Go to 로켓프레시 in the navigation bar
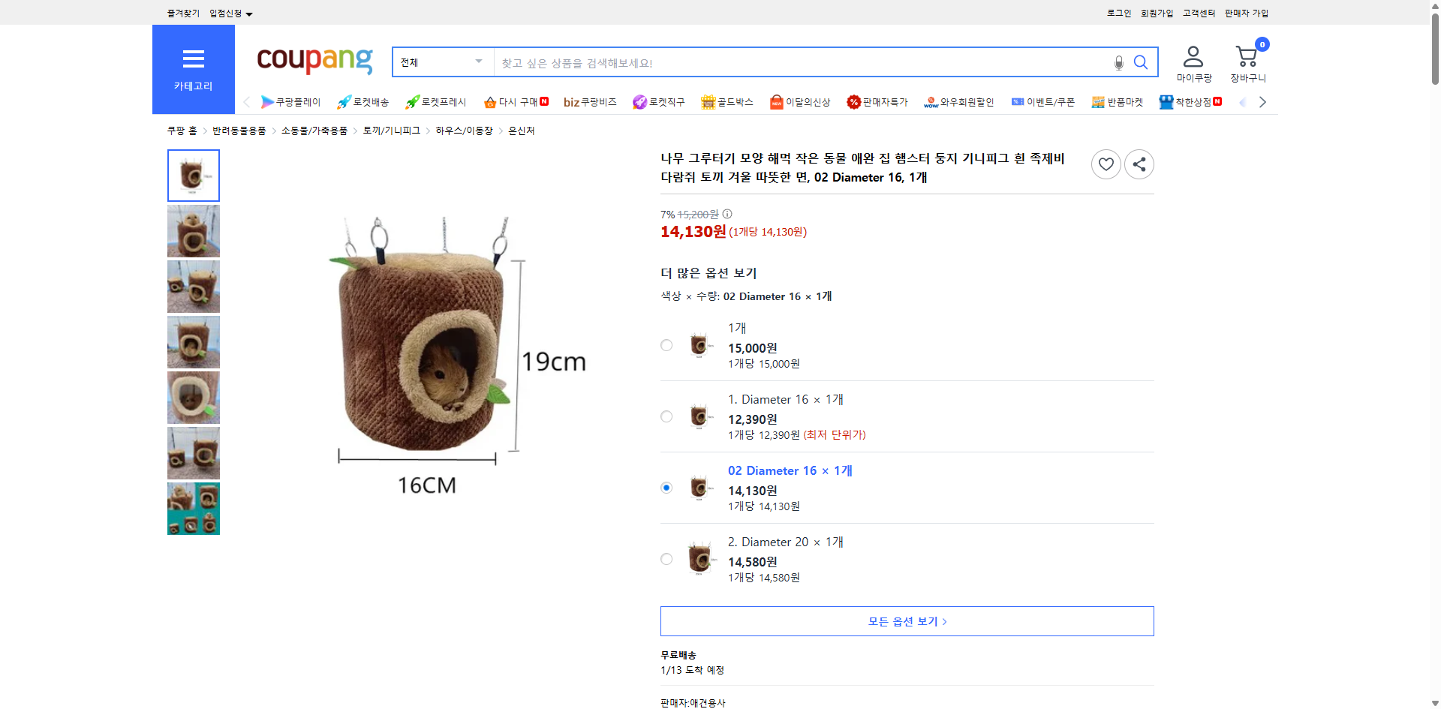 (434, 101)
